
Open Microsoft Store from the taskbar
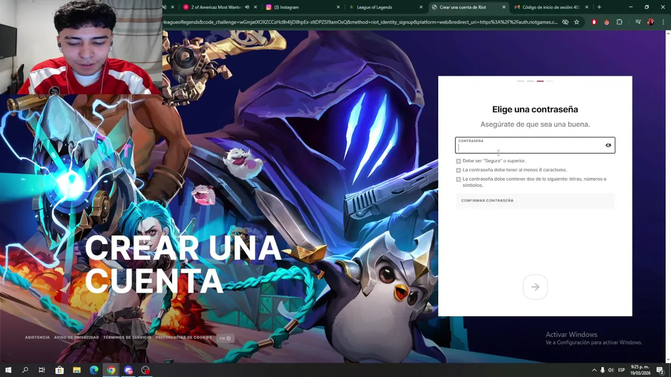pyautogui.click(x=59, y=370)
